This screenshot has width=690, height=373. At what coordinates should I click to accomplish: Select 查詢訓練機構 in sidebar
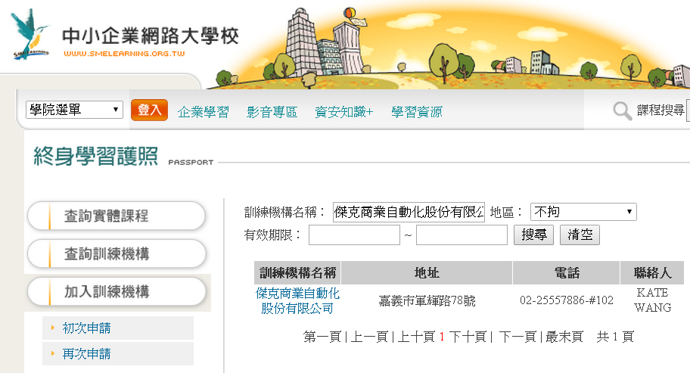[117, 253]
